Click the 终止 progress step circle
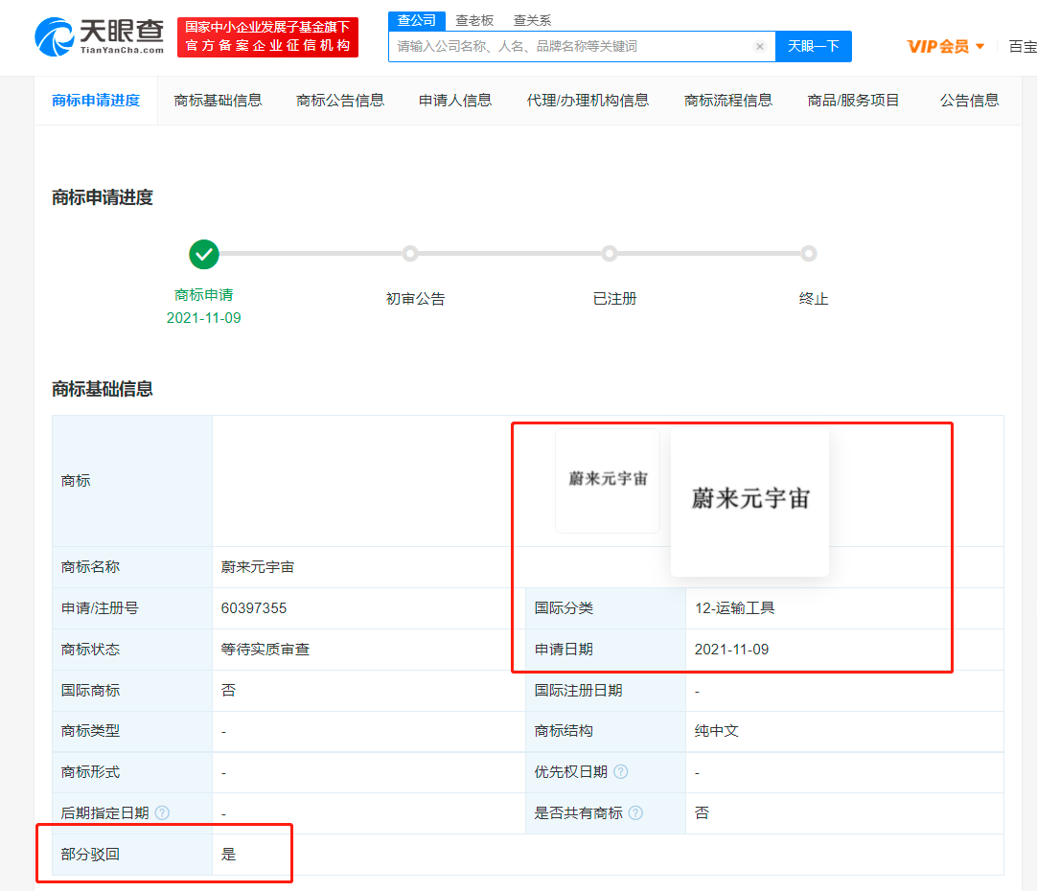The height and width of the screenshot is (891, 1037). point(809,254)
